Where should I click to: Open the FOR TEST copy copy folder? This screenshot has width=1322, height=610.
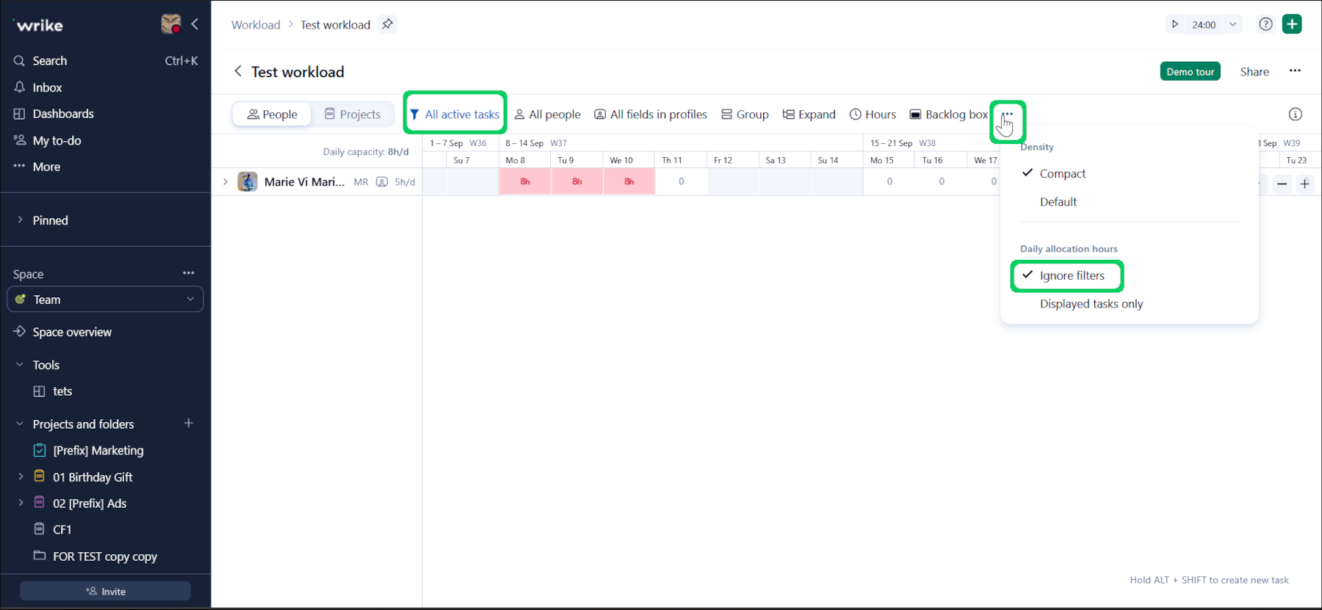click(106, 556)
